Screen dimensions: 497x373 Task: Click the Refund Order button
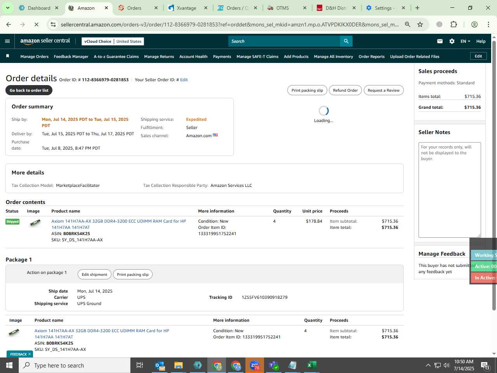click(x=345, y=90)
